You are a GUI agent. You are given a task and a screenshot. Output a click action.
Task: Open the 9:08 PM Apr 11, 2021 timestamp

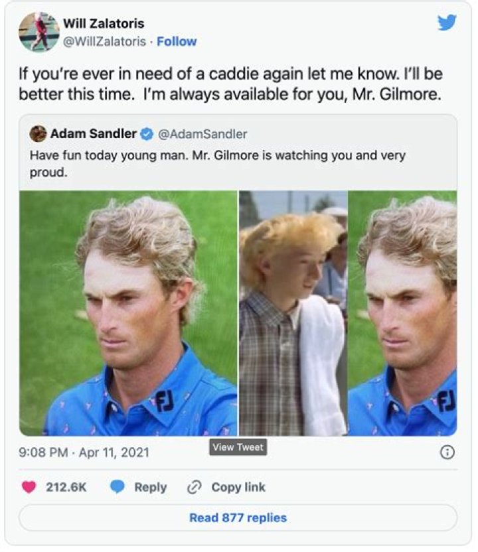84,452
